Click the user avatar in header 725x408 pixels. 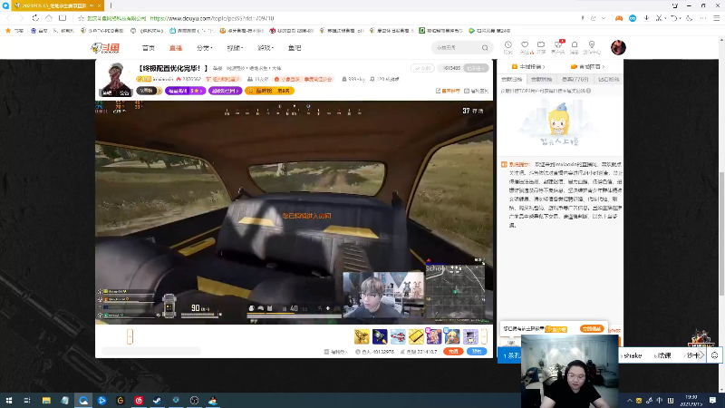point(618,47)
